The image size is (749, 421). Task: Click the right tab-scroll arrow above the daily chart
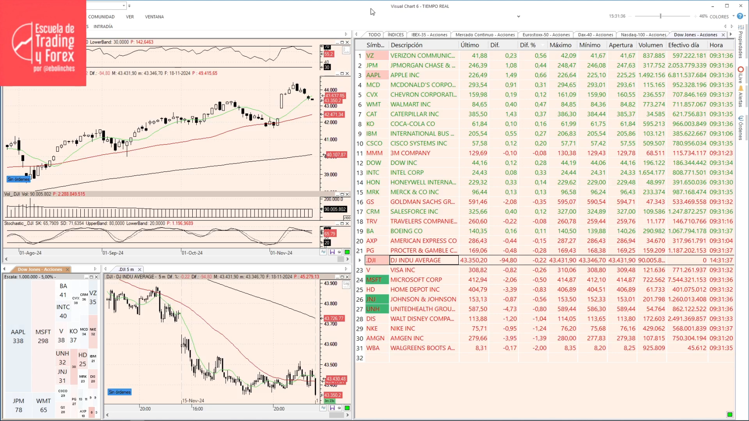pyautogui.click(x=346, y=34)
